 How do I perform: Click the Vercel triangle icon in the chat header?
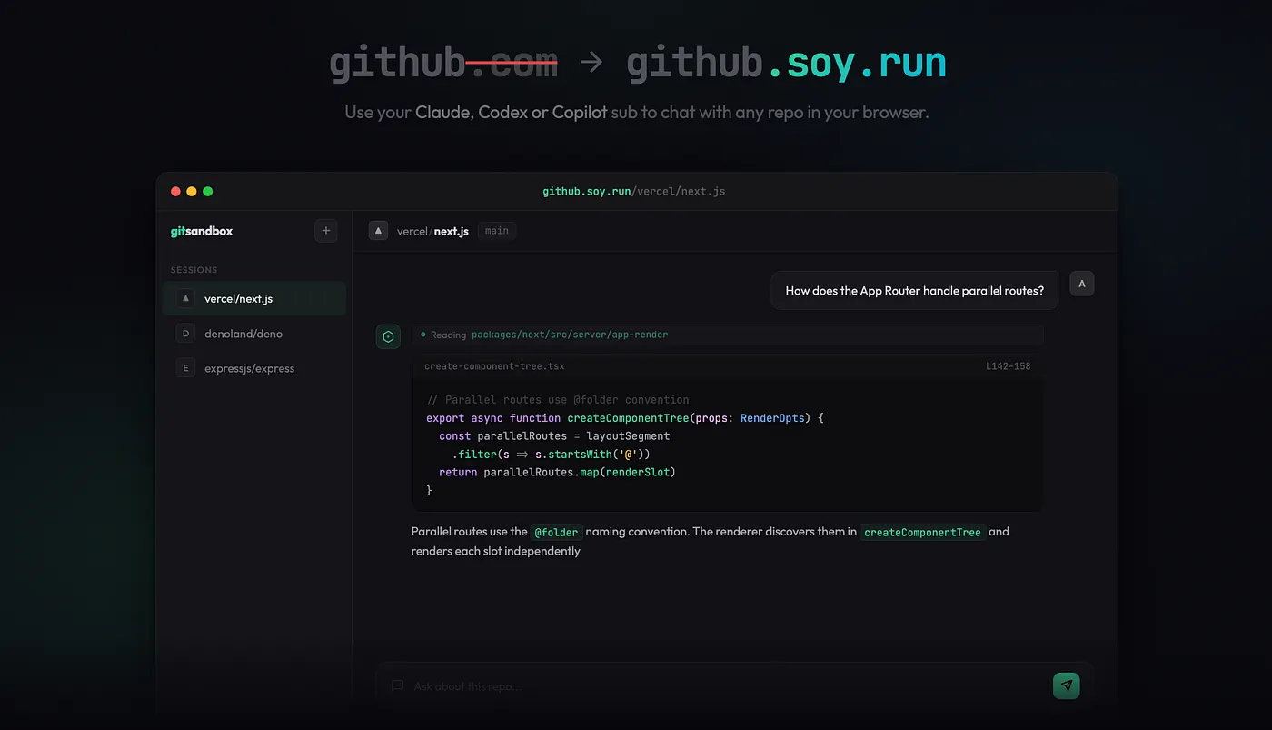378,231
